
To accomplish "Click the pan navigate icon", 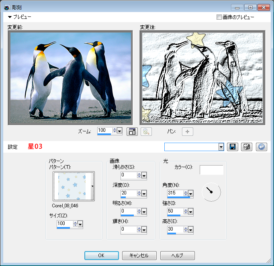I will click(188, 131).
